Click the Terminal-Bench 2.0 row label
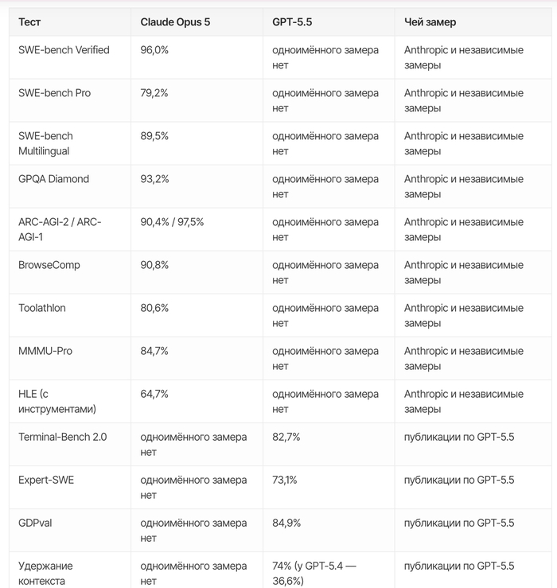The width and height of the screenshot is (557, 588). coord(63,437)
